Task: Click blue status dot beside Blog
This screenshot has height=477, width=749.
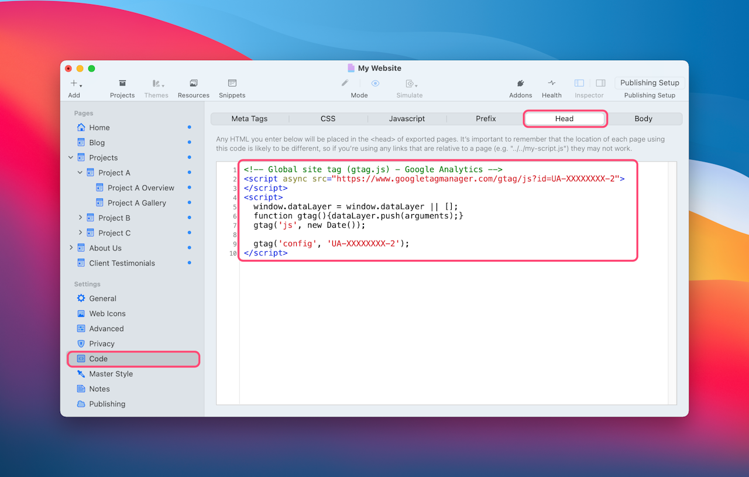Action: [190, 142]
